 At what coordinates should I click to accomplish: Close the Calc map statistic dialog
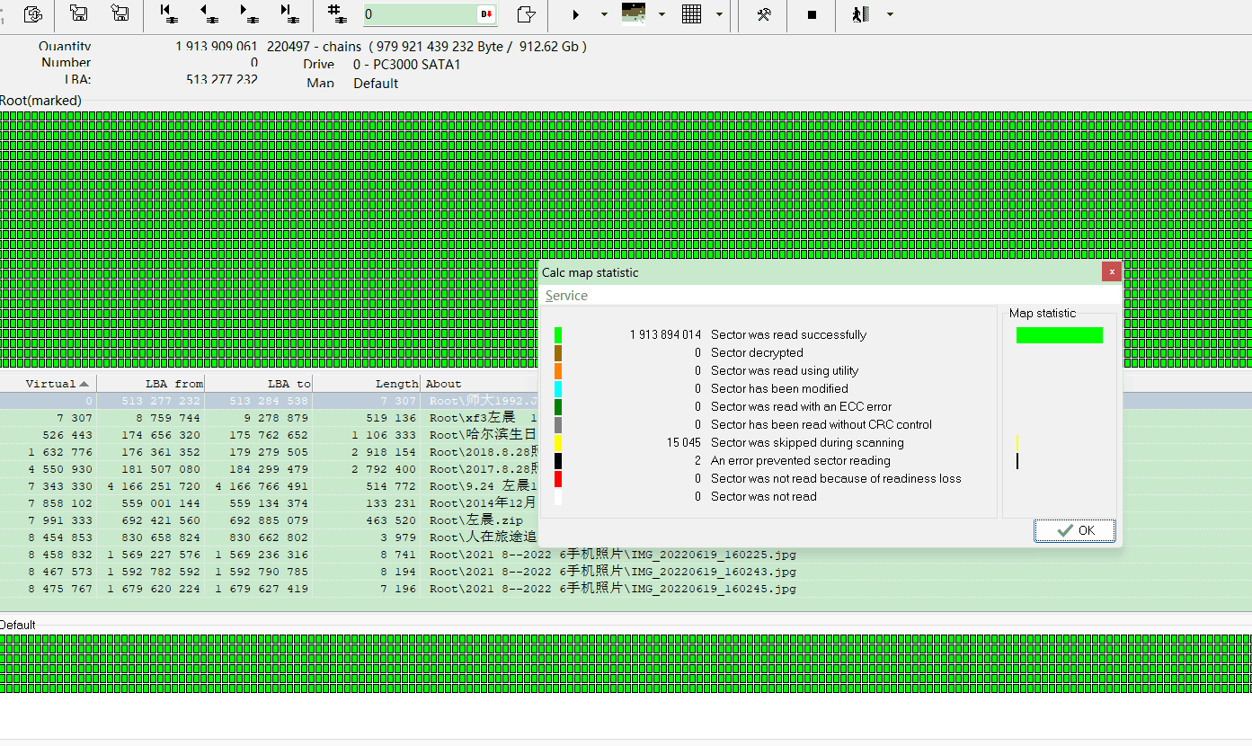1112,271
